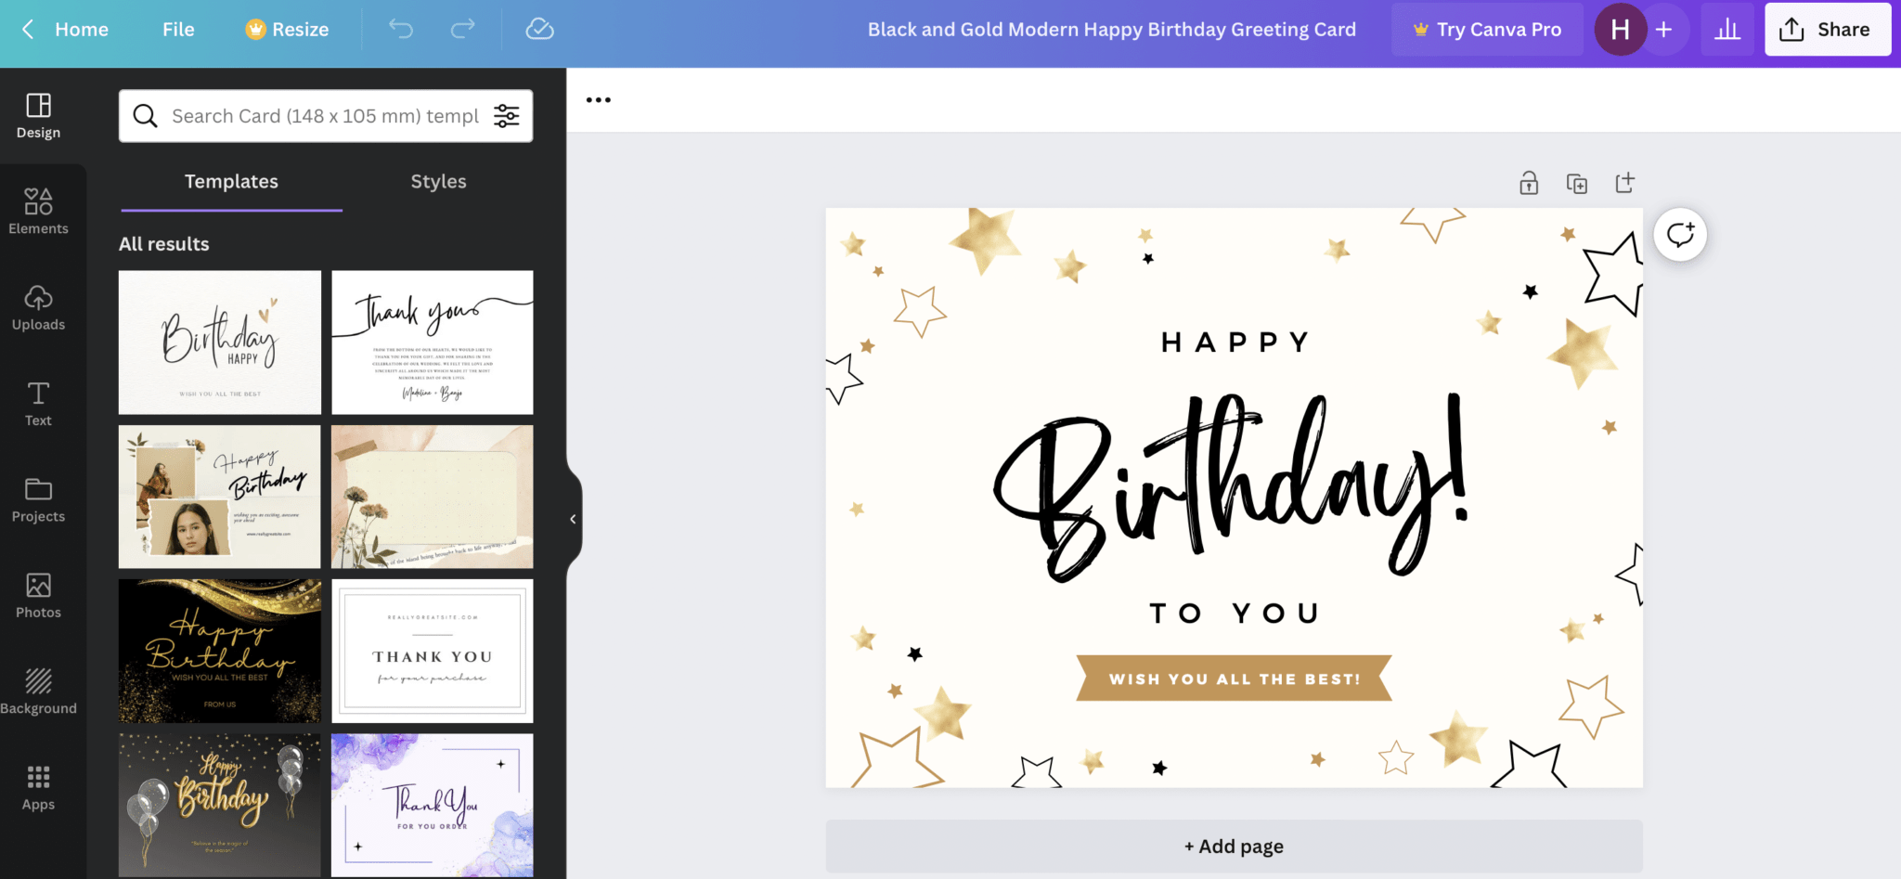Add a new page using the plus-page icon
This screenshot has width=1901, height=879.
coord(1624,183)
